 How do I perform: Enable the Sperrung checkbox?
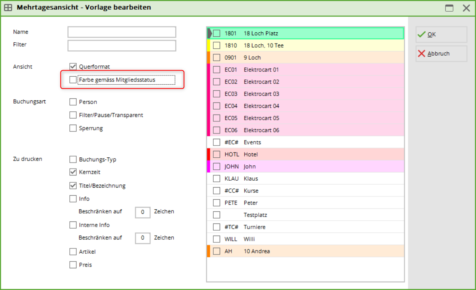click(73, 128)
